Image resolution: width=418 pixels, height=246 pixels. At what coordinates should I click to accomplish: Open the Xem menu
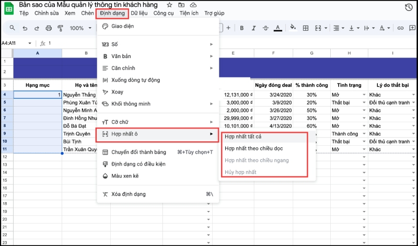tap(70, 13)
